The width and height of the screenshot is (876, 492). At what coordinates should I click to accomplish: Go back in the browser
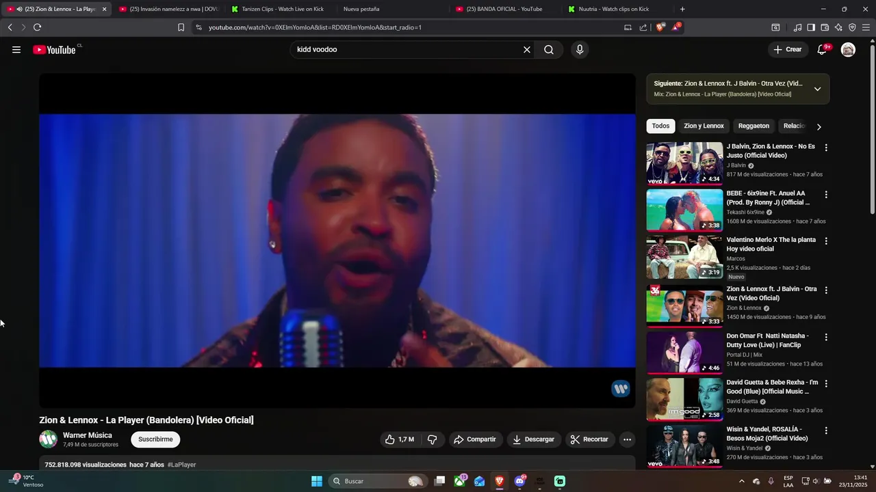pyautogui.click(x=10, y=27)
